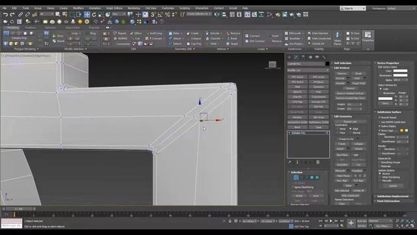Click the black object color swatch

click(327, 64)
